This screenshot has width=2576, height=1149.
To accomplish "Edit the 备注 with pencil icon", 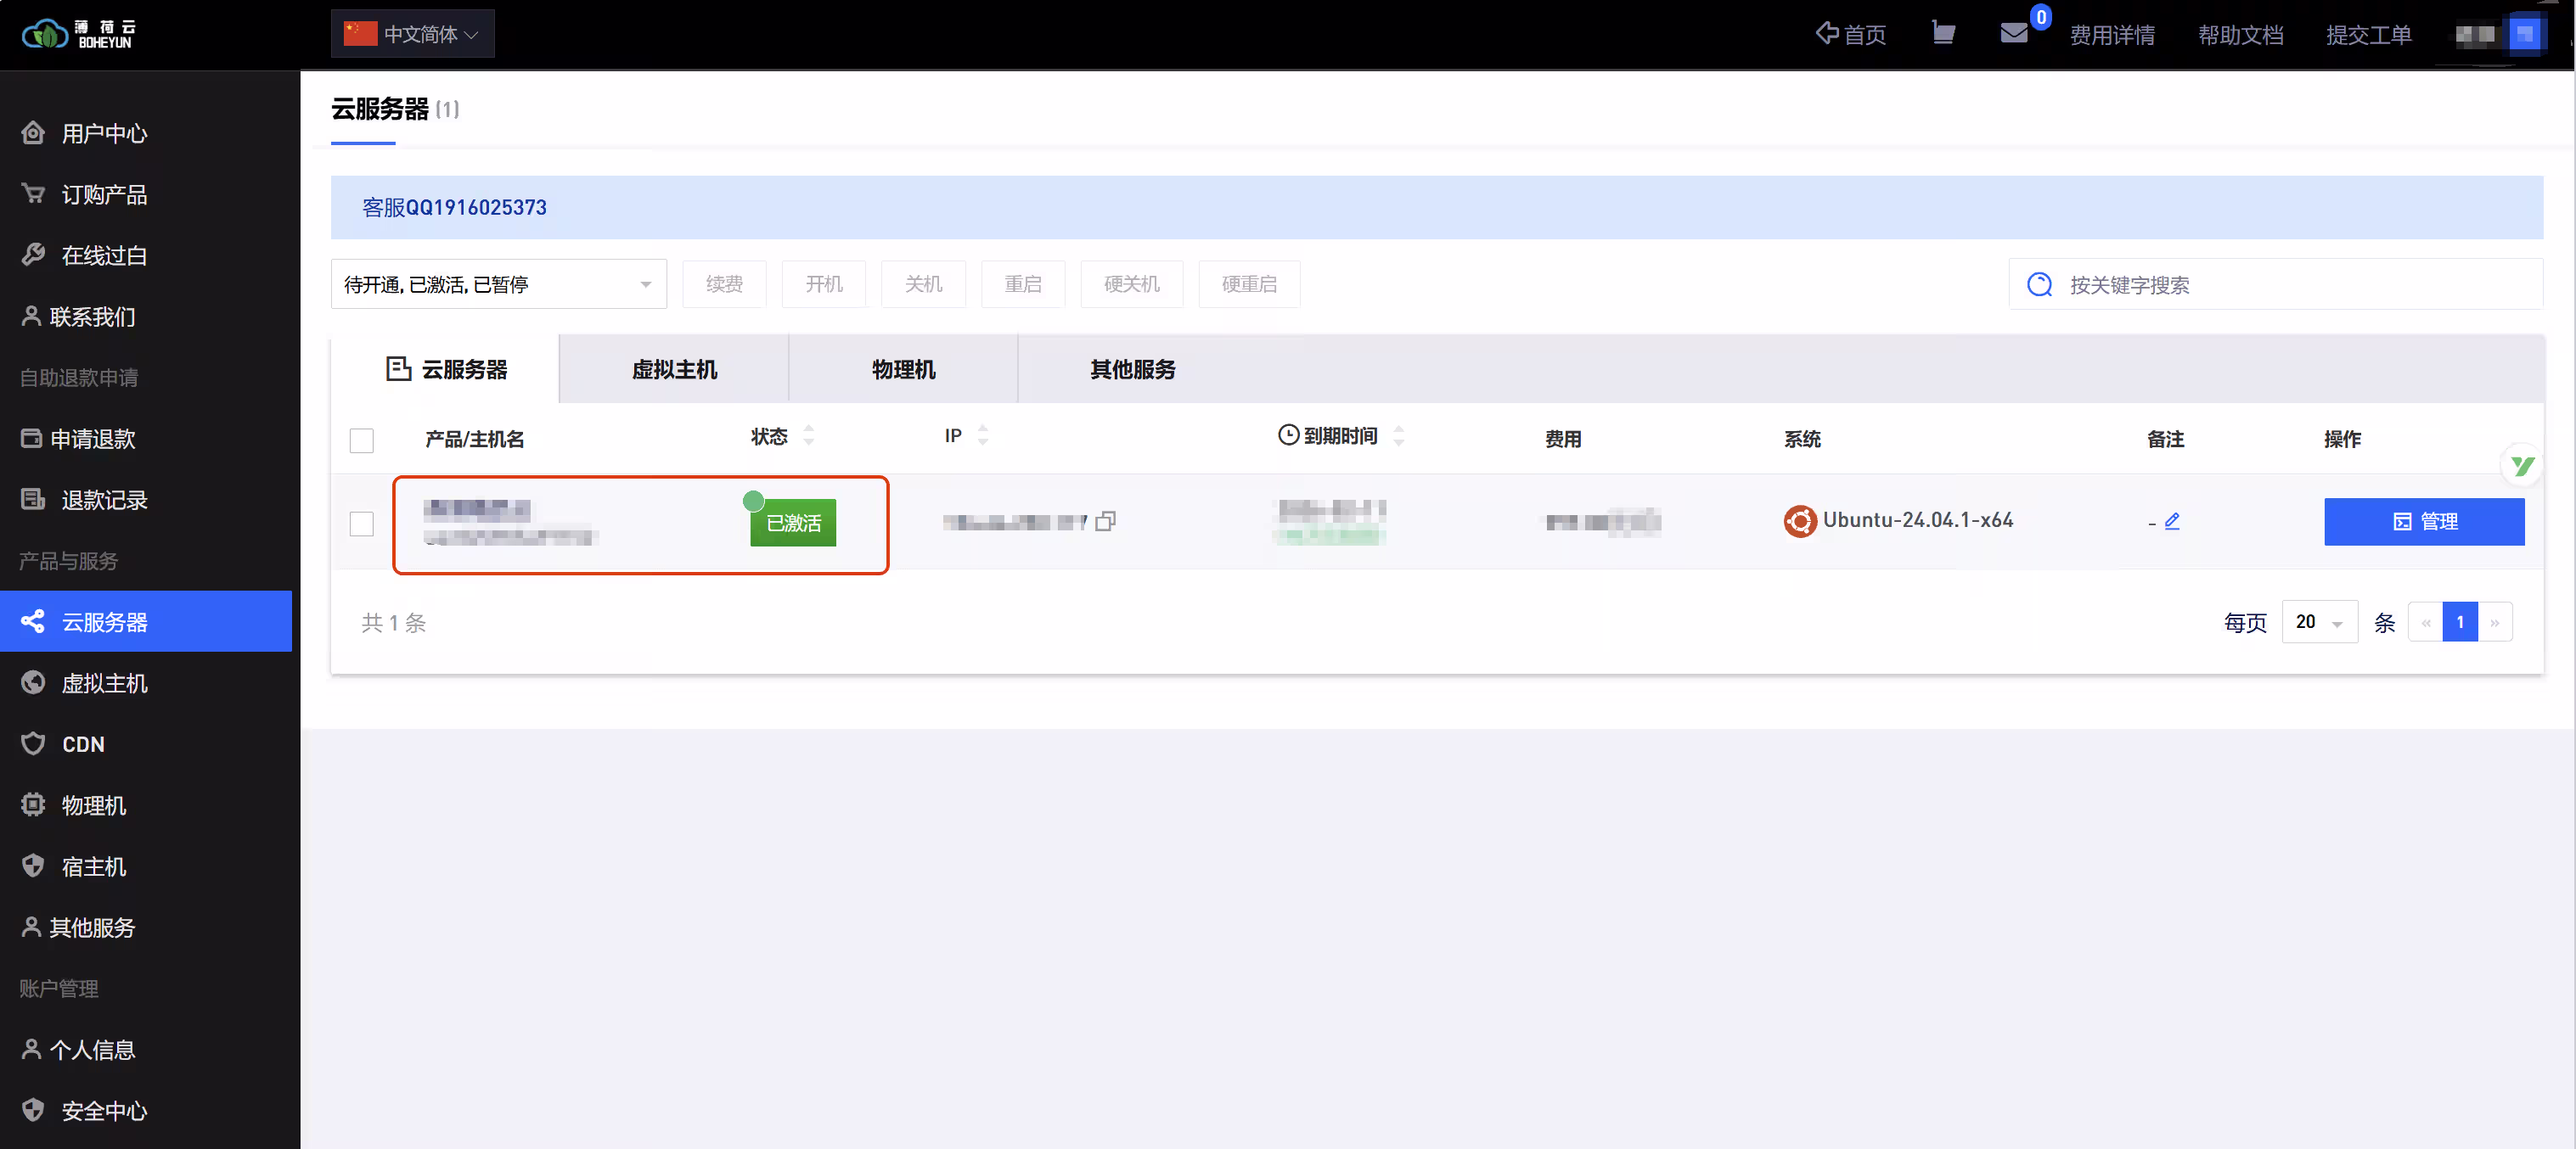I will point(2172,520).
